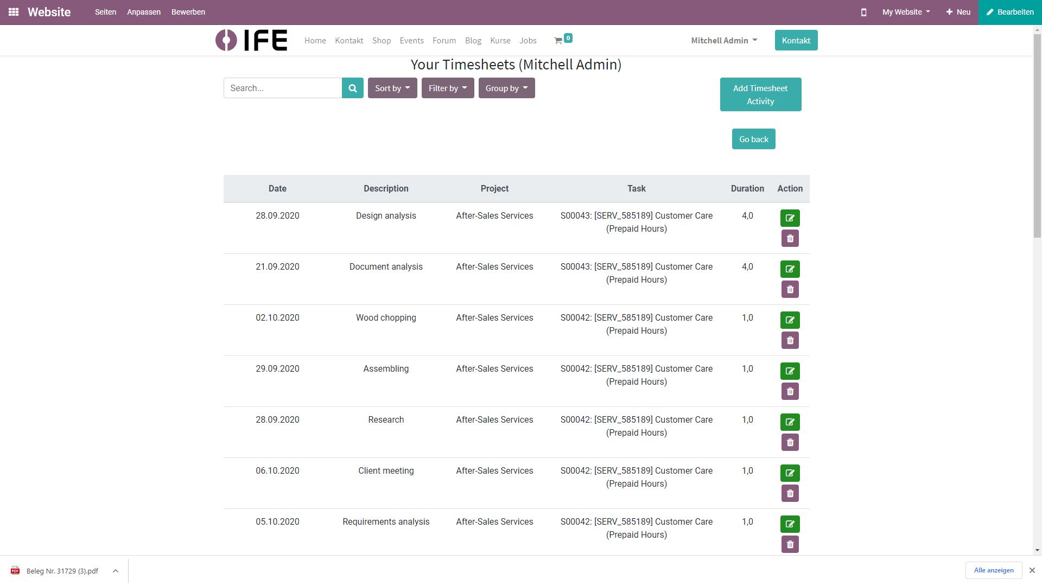
Task: Edit the Wood chopping timesheet entry
Action: tap(790, 320)
